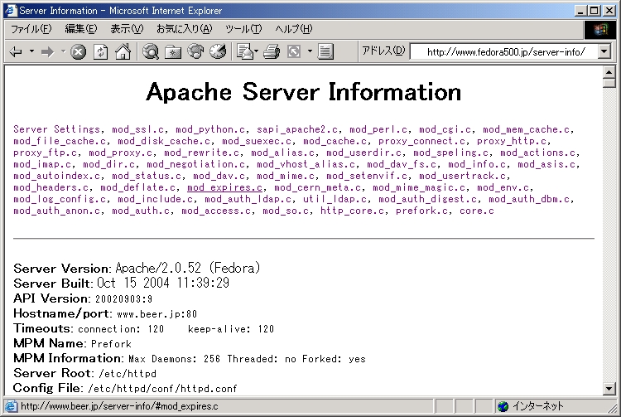Viewport: 621px width, 417px height.
Task: Open the ファイル(F) menu
Action: (31, 29)
